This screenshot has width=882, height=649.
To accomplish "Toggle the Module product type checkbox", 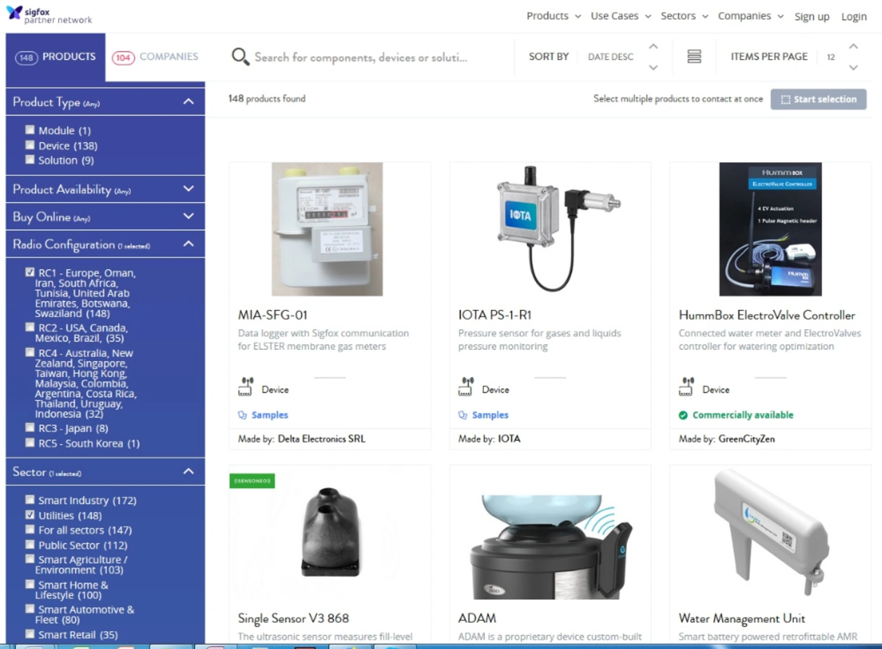I will pos(30,130).
